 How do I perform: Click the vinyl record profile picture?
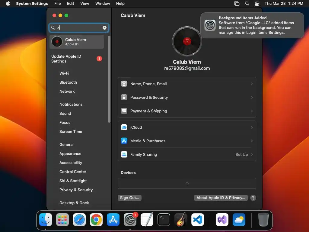pos(187,41)
